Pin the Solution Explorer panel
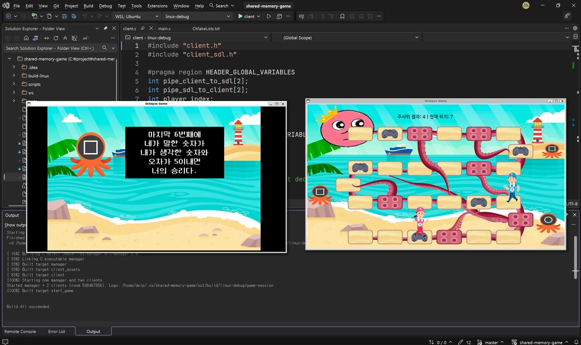581x345 pixels. tap(106, 28)
